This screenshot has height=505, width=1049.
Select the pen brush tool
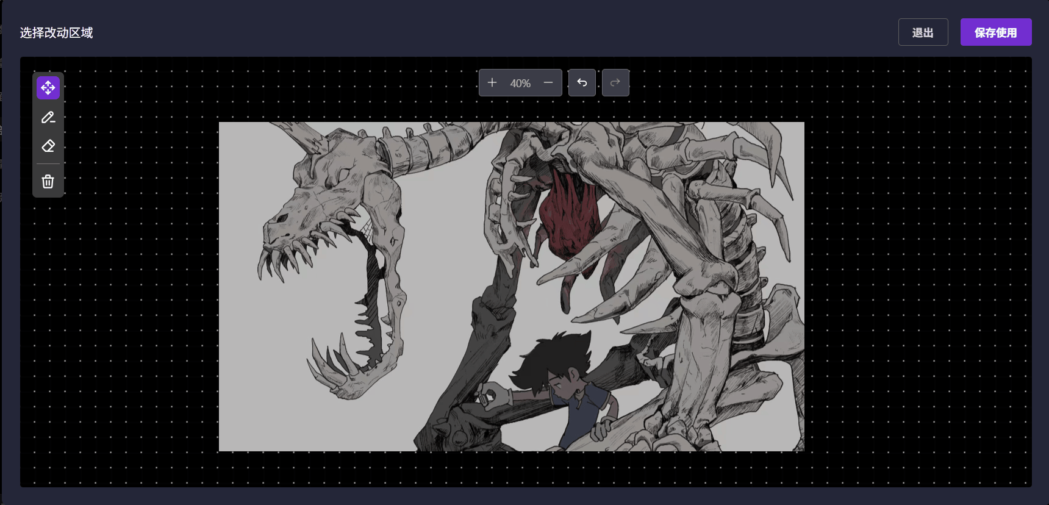pos(48,117)
